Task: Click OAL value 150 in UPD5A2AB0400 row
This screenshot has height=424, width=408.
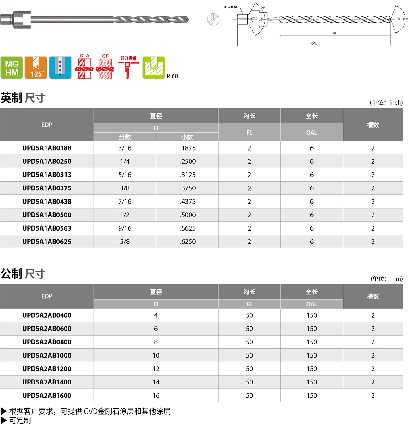Action: [x=312, y=315]
